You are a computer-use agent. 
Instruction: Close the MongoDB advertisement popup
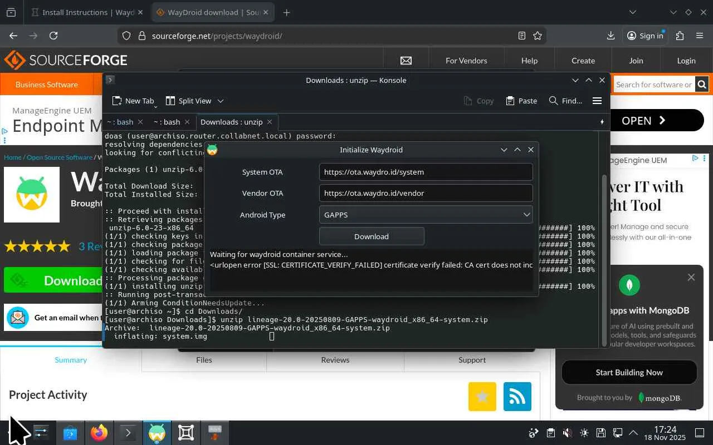point(691,278)
